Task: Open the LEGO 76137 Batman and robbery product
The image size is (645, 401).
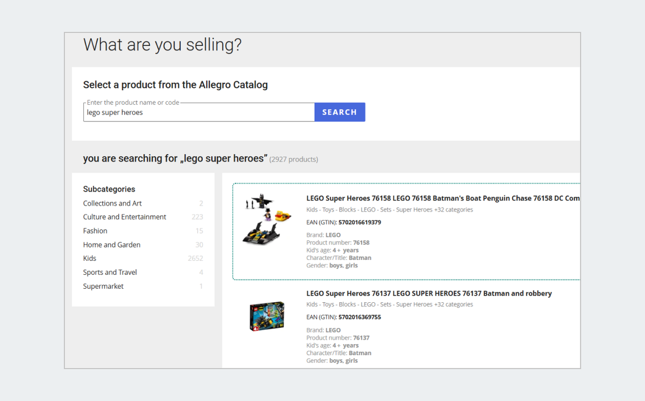Action: [428, 293]
